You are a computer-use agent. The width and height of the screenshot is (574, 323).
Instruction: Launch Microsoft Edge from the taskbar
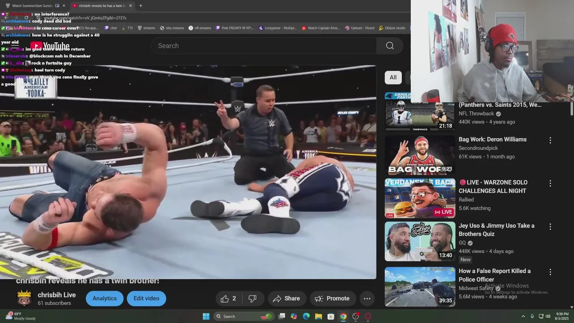pos(306,316)
